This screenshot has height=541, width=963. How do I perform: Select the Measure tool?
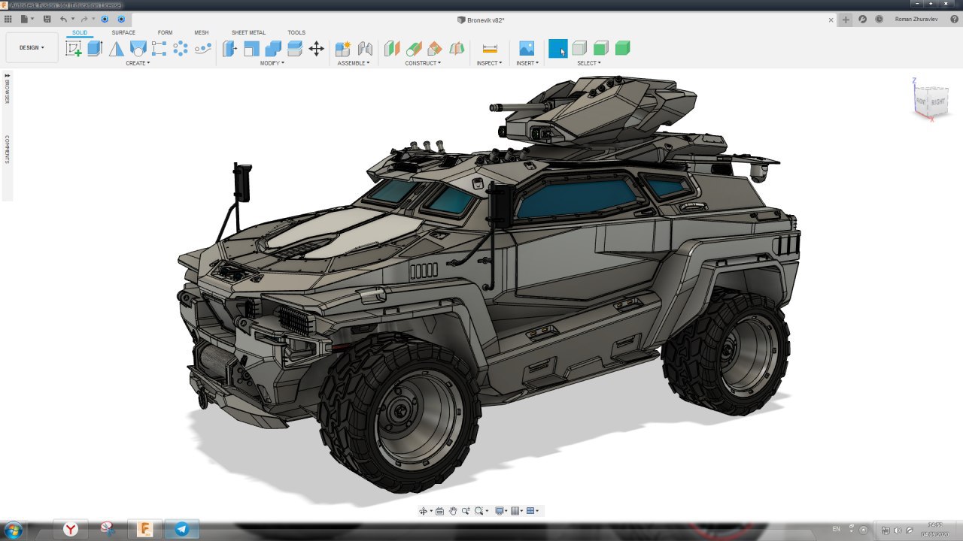tap(490, 49)
